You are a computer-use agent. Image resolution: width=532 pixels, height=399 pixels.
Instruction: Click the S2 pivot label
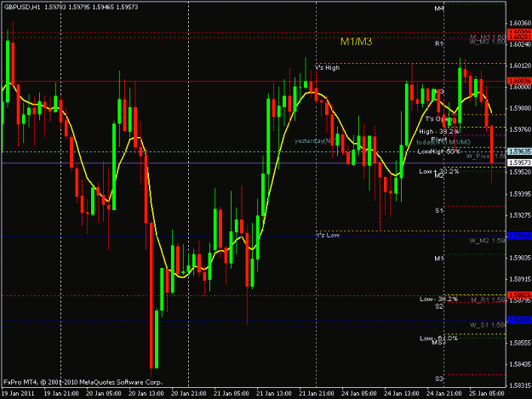click(x=439, y=306)
